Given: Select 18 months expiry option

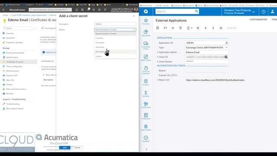Looking at the screenshot, I should pos(115,47).
